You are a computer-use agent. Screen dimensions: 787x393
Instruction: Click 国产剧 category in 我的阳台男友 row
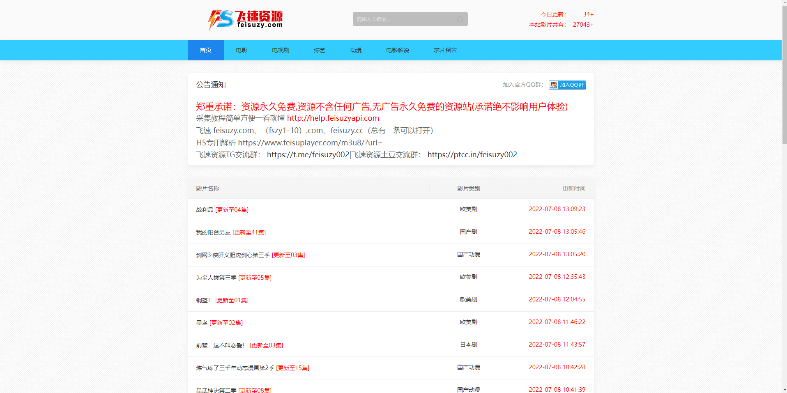pyautogui.click(x=469, y=232)
